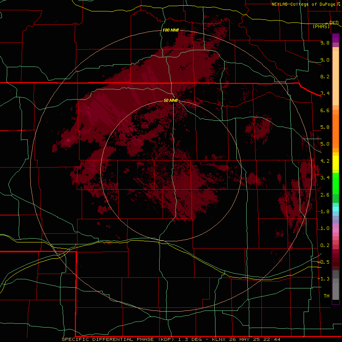Viewport: 342px width, 342px height.
Task: Click the NEXLAB-College of DuPage header text
Action: pyautogui.click(x=304, y=4)
